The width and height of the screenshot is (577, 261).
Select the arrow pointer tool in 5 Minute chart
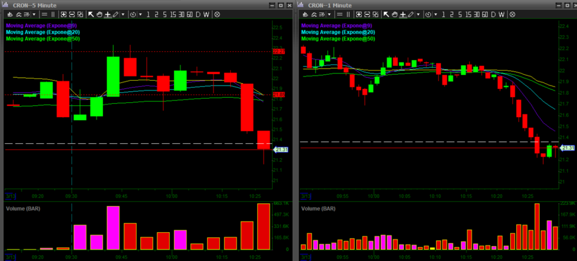(x=91, y=14)
